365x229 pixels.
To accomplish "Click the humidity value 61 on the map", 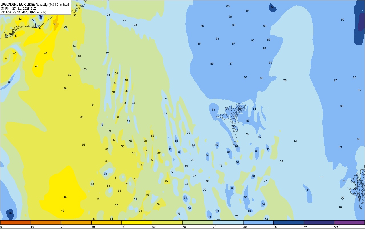I will 111,219.
